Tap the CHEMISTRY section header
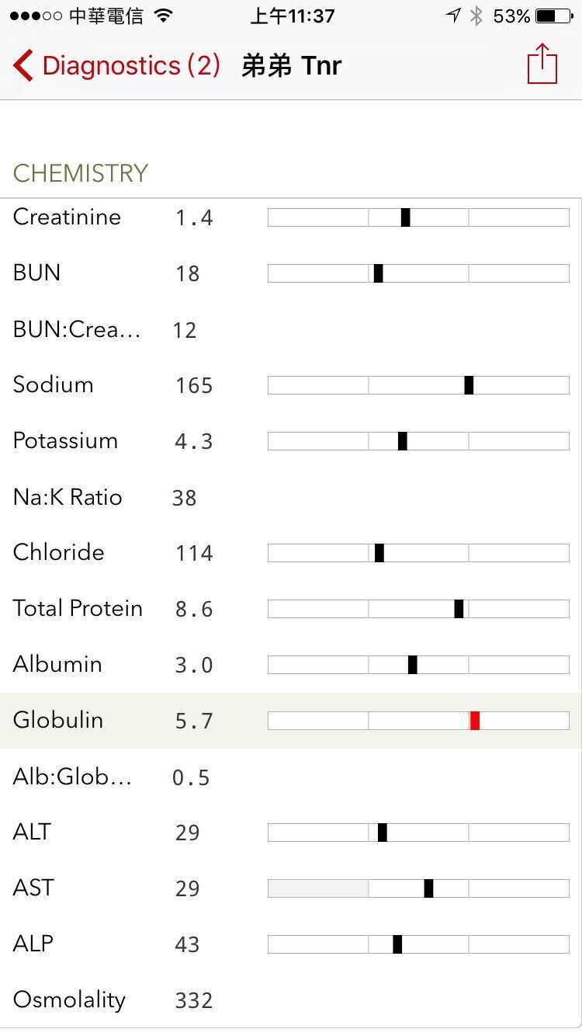This screenshot has height=1036, width=582. 81,172
